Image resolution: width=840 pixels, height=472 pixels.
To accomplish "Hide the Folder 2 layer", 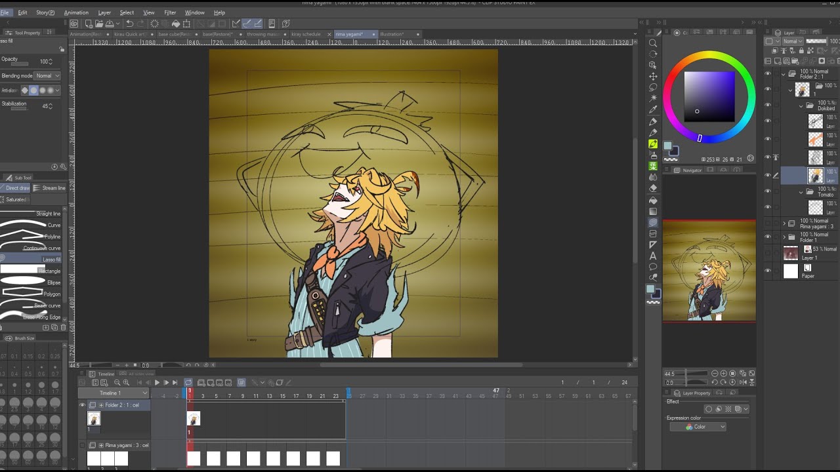I will point(768,73).
